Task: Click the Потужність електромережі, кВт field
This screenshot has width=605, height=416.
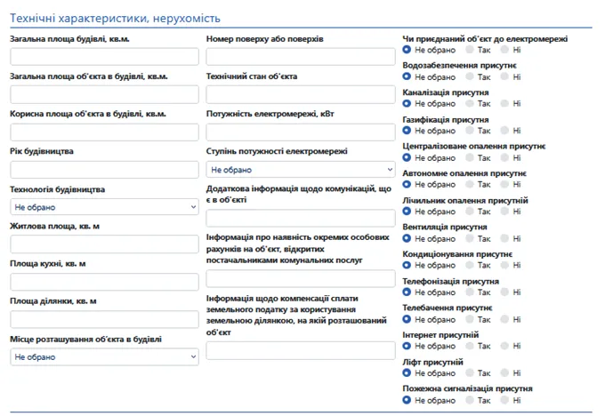Action: (x=300, y=132)
